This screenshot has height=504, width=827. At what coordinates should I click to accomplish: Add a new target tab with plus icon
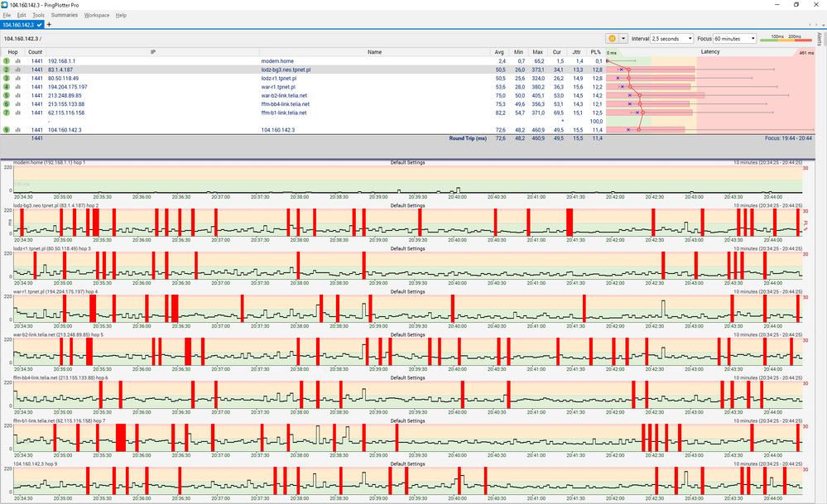coord(49,25)
